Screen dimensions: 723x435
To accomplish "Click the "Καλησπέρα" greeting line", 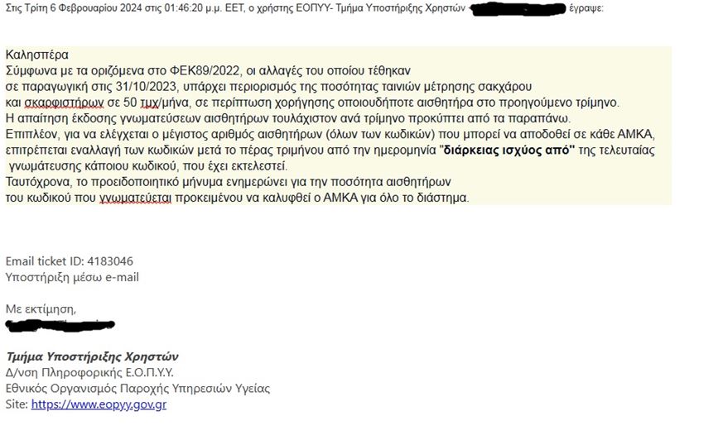I will [x=37, y=55].
